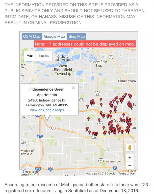
Task: Switch to the OSM Map tab
Action: click(x=31, y=36)
